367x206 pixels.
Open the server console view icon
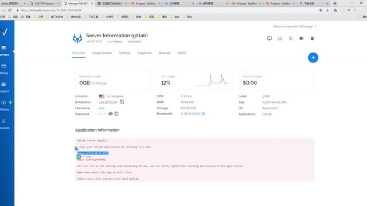click(270, 38)
